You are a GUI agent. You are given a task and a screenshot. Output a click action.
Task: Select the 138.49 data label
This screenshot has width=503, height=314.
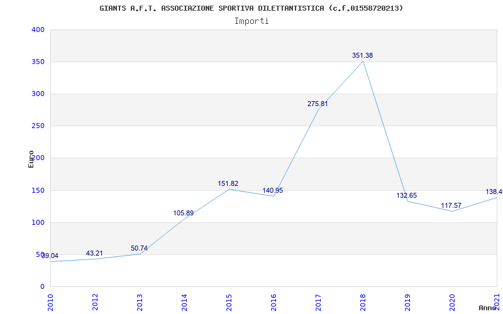click(x=494, y=192)
